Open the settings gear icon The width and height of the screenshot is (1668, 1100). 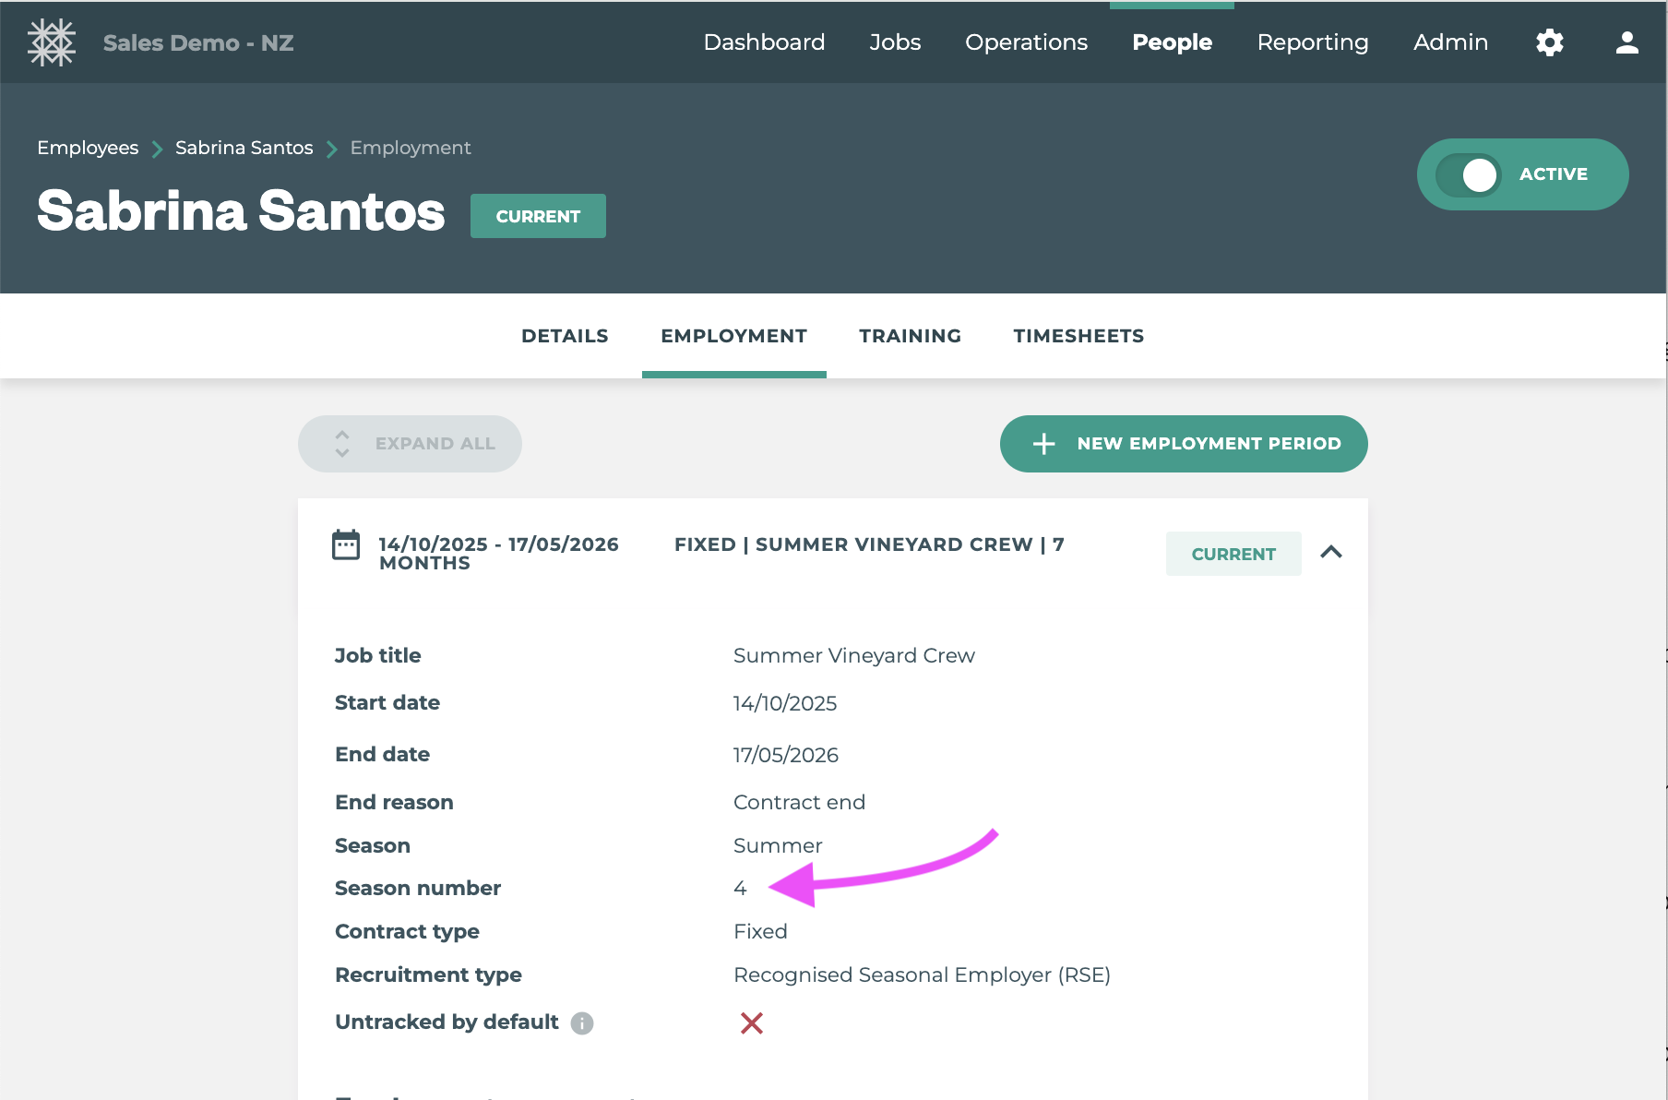1549,42
